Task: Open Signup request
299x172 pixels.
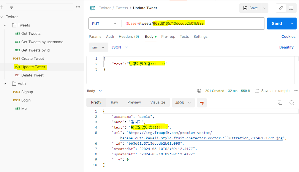Action: tap(23, 92)
